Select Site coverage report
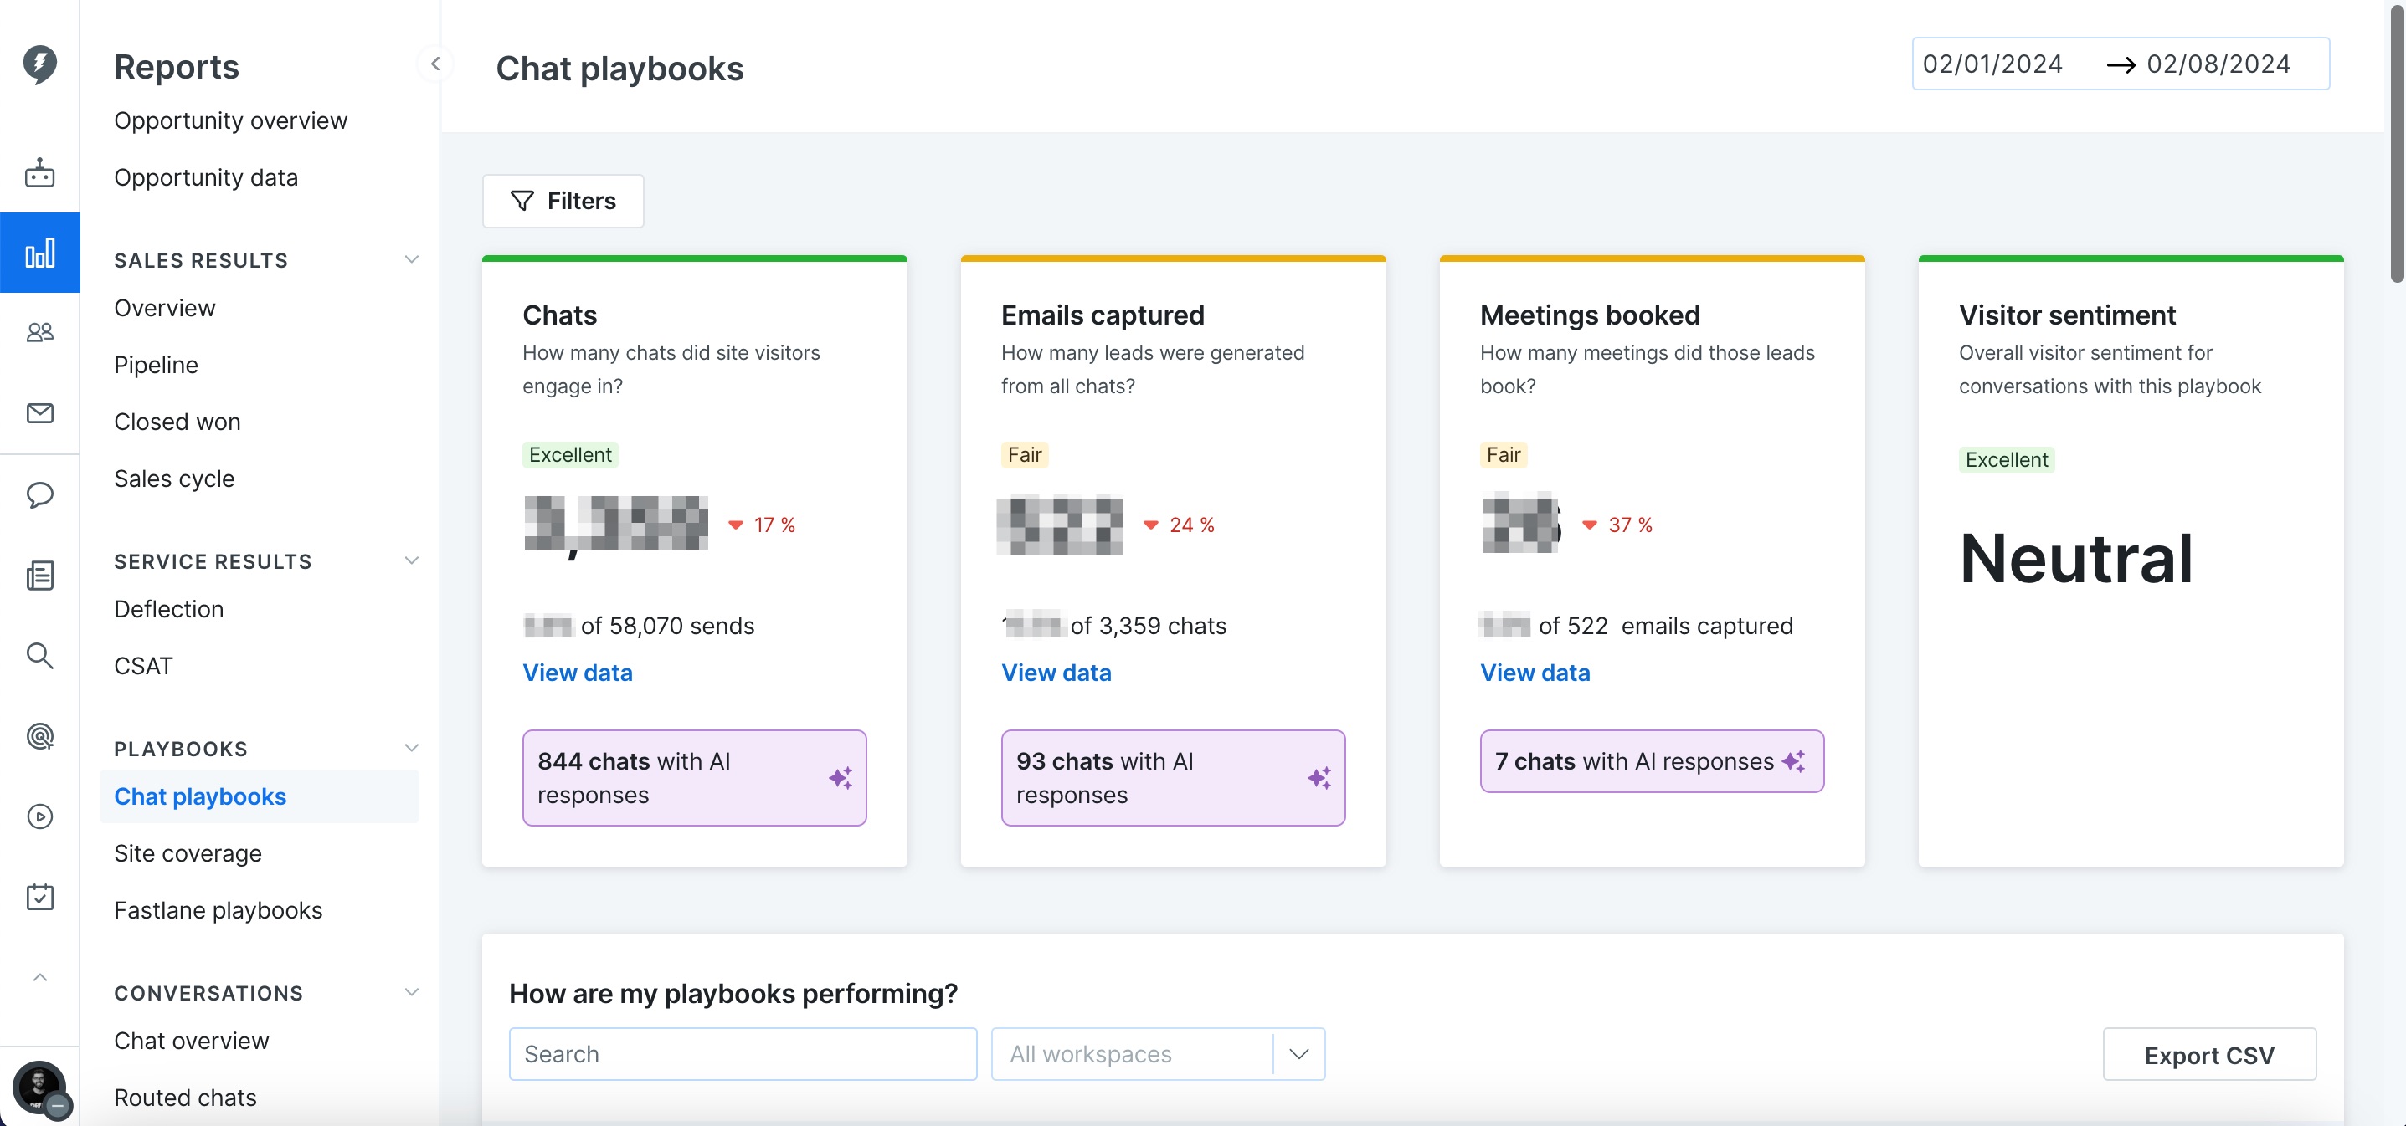The image size is (2406, 1126). click(188, 853)
